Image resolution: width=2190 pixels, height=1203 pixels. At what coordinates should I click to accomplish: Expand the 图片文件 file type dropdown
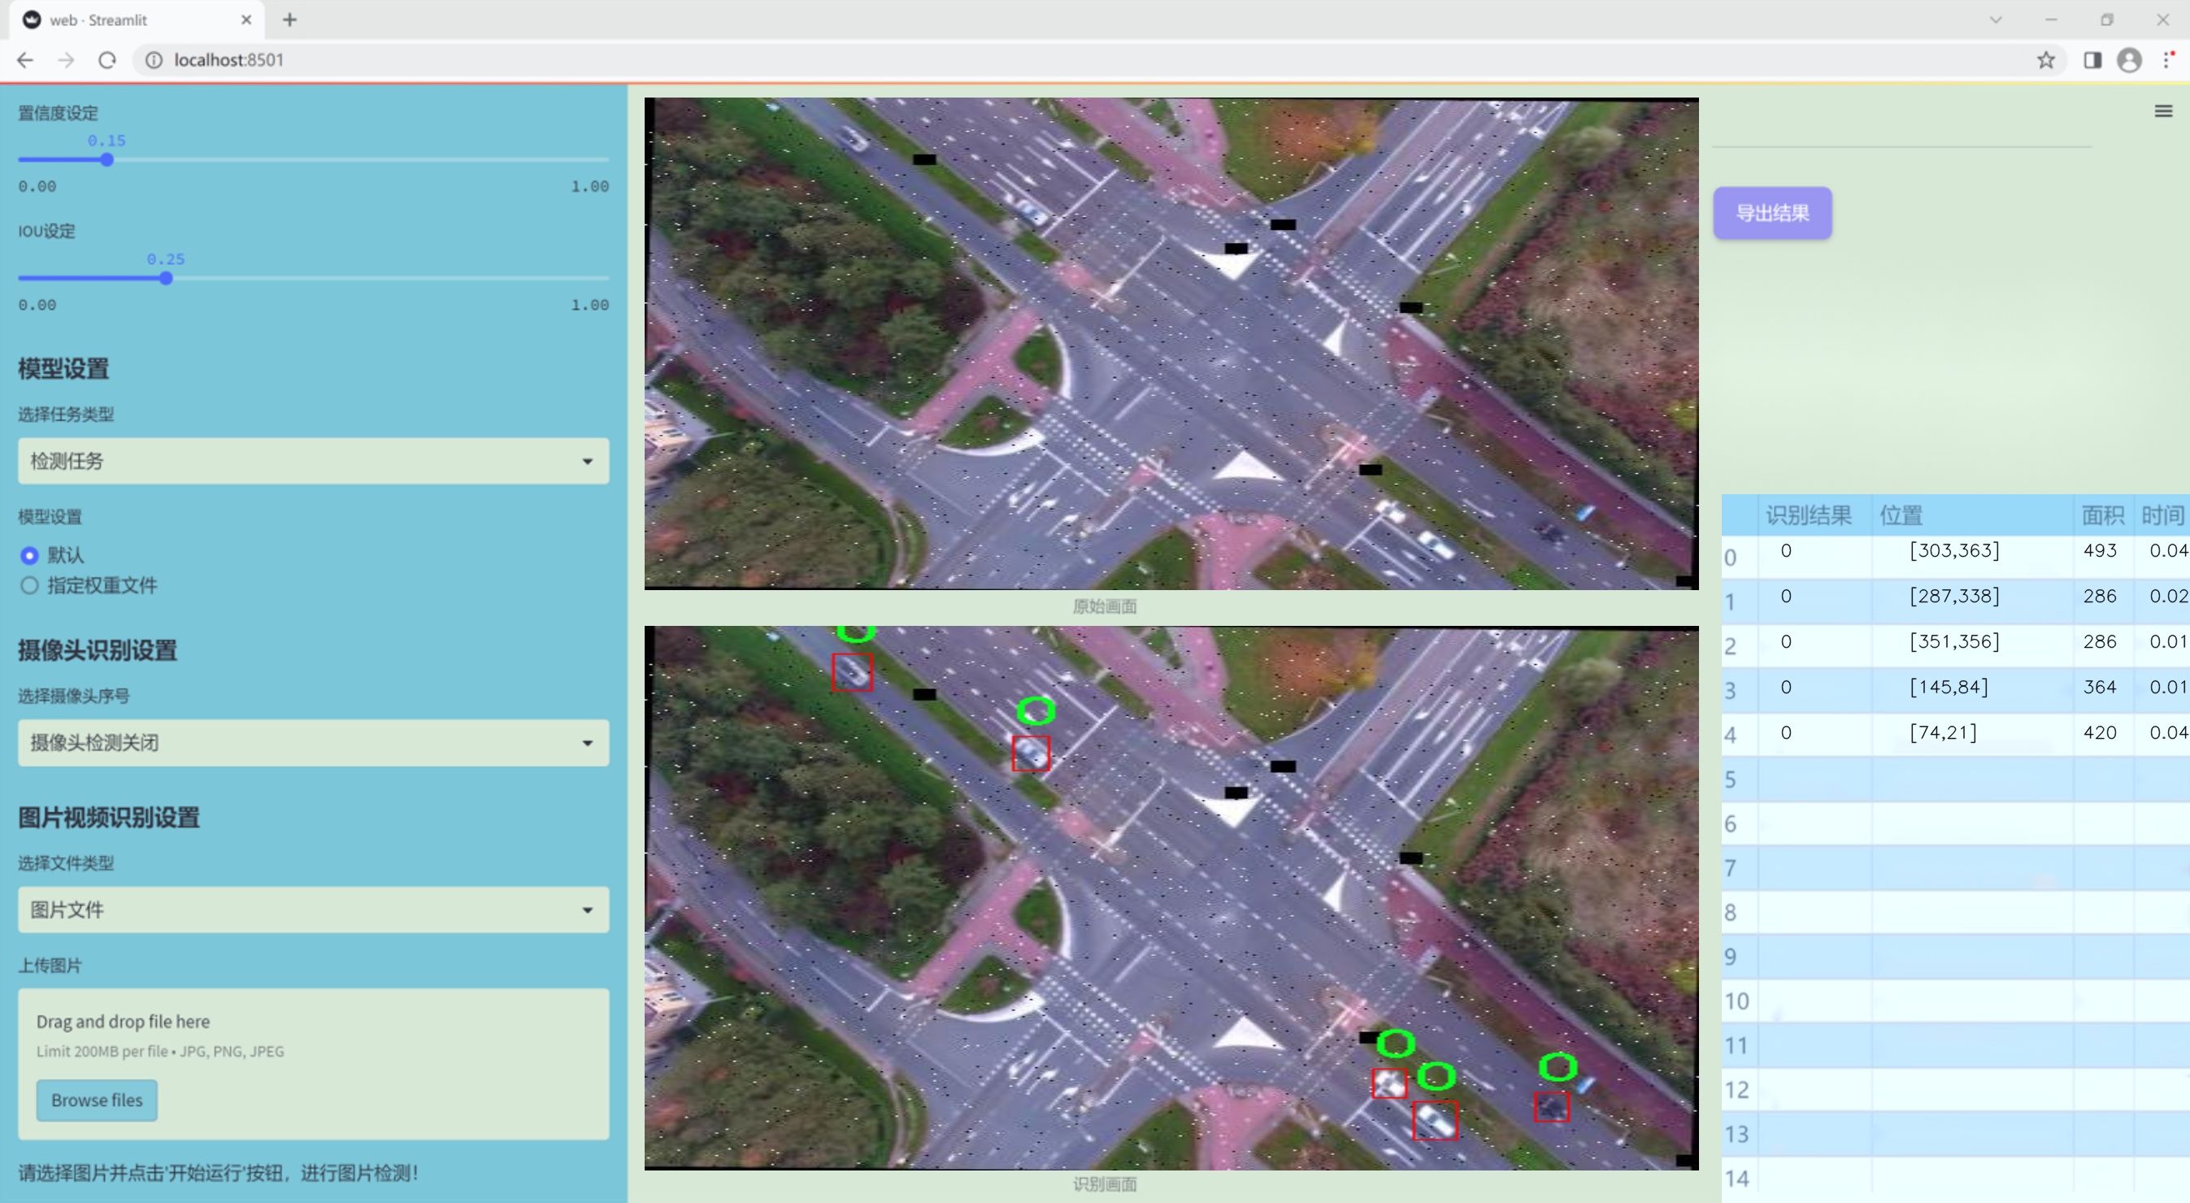point(313,910)
